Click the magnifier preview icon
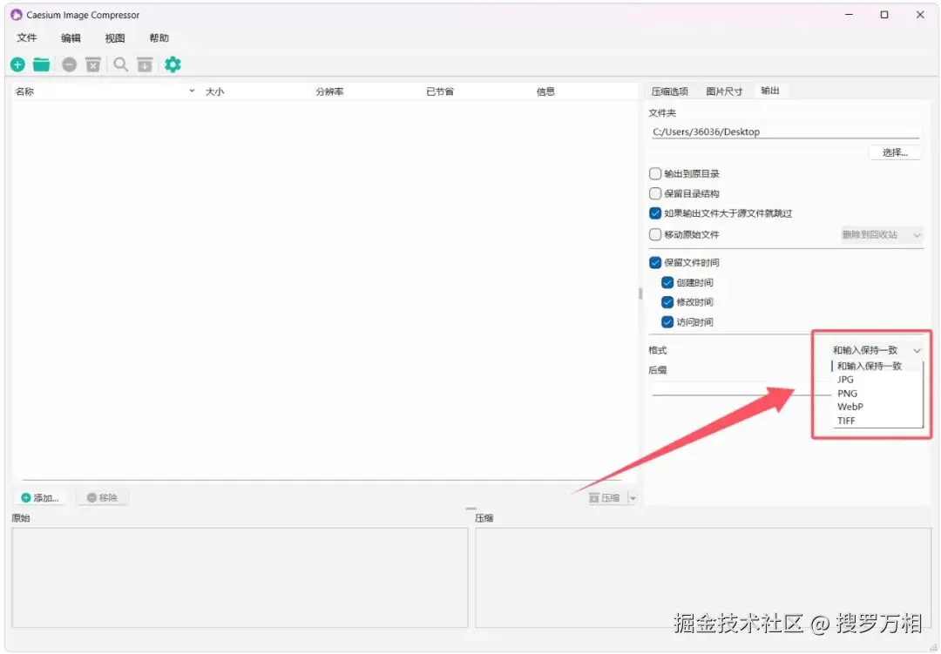The image size is (941, 654). coord(120,64)
